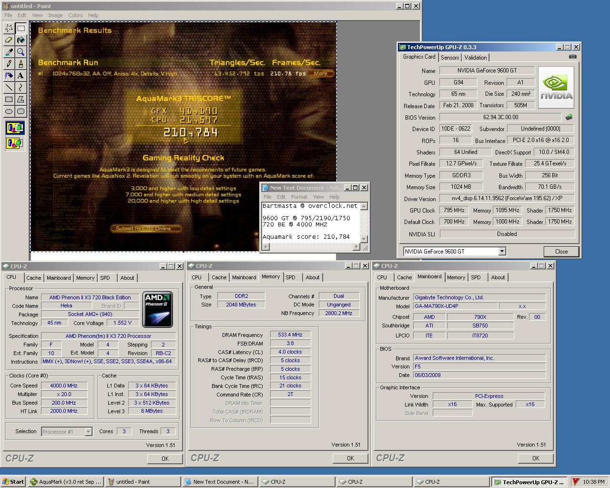The height and width of the screenshot is (488, 610).
Task: Open the File menu in Paint
Action: 8,15
